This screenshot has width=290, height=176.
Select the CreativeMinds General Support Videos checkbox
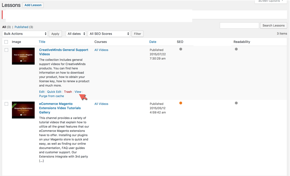[6, 50]
